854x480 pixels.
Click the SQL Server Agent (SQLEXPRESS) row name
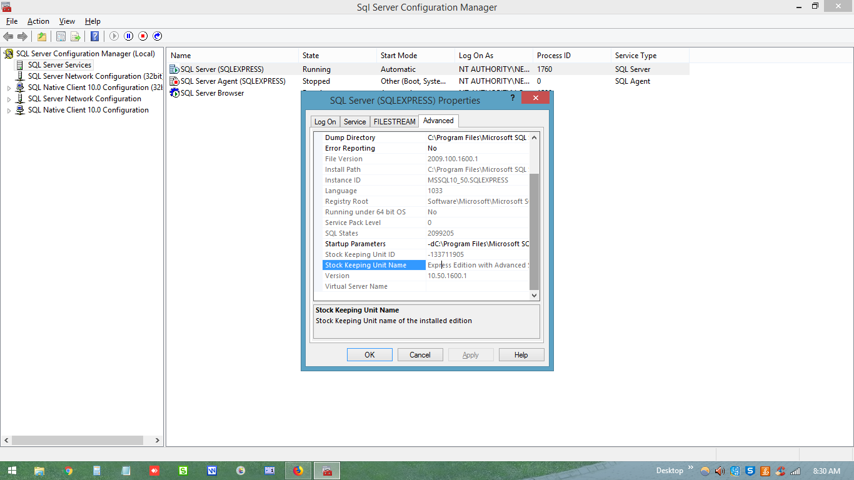(233, 81)
